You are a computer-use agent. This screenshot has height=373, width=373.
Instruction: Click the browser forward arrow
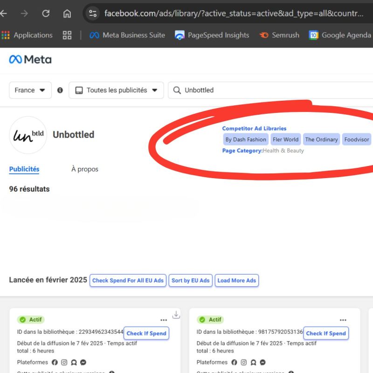[x=24, y=14]
